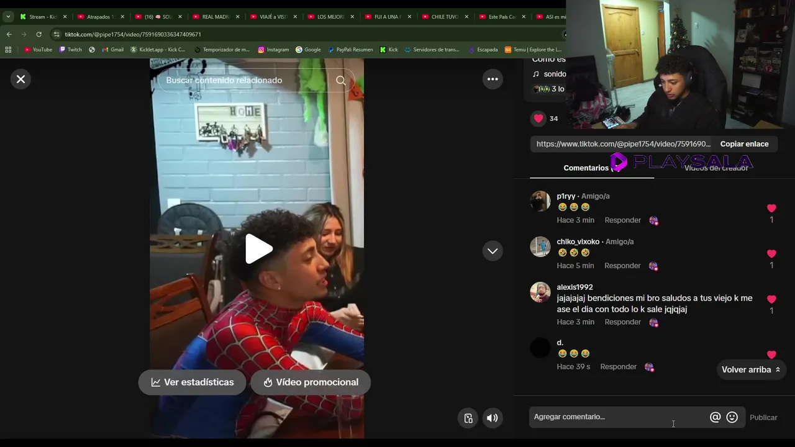This screenshot has width=795, height=447.
Task: Play the paused video
Action: (258, 249)
